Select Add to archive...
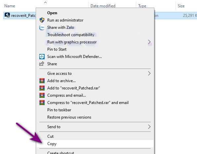The image size is (197, 154). tap(95, 81)
